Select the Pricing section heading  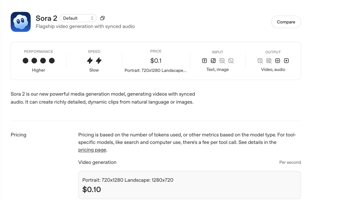click(x=19, y=135)
